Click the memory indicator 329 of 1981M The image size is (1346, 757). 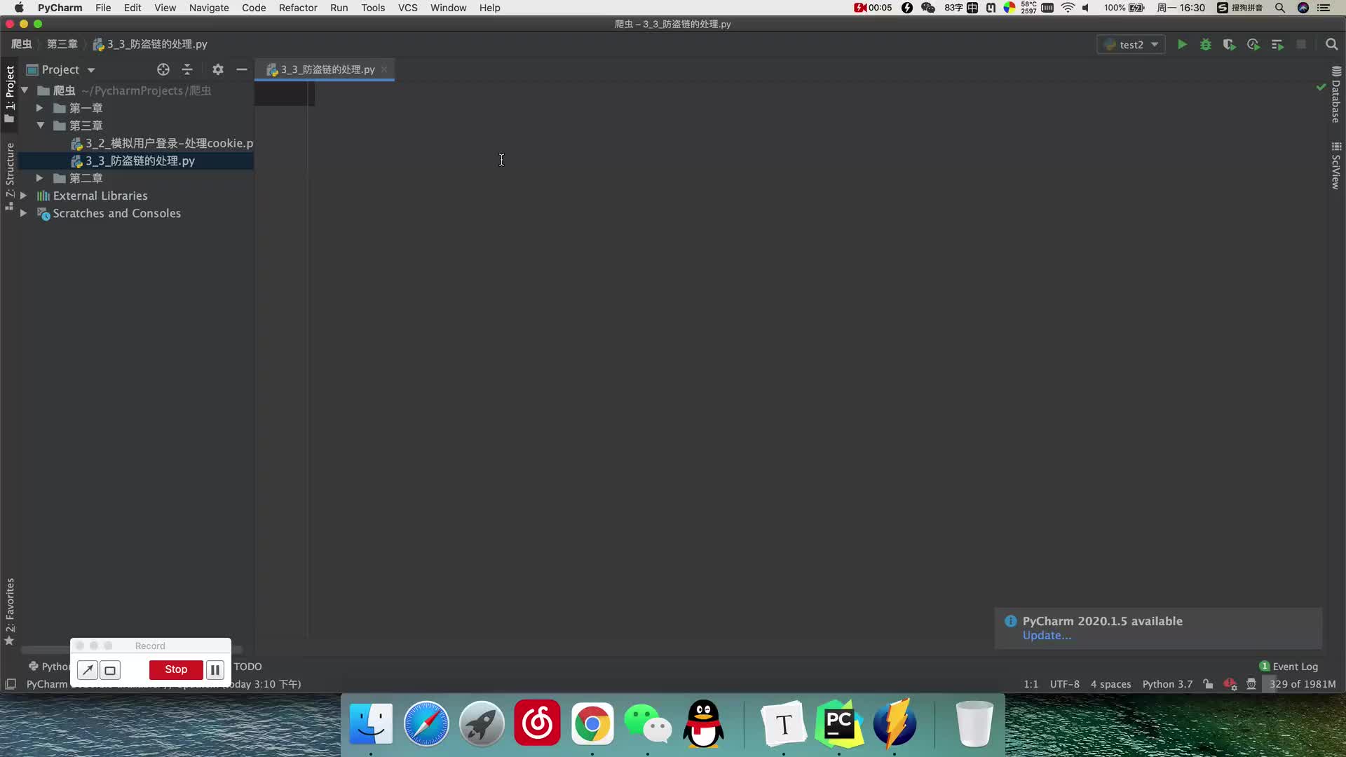click(x=1302, y=684)
